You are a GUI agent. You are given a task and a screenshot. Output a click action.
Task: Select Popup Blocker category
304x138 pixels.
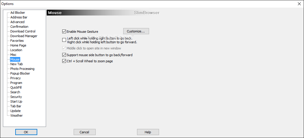[x=20, y=73]
